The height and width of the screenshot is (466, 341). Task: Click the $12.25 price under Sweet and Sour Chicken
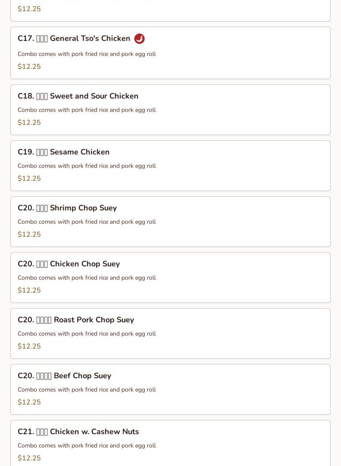click(x=29, y=123)
